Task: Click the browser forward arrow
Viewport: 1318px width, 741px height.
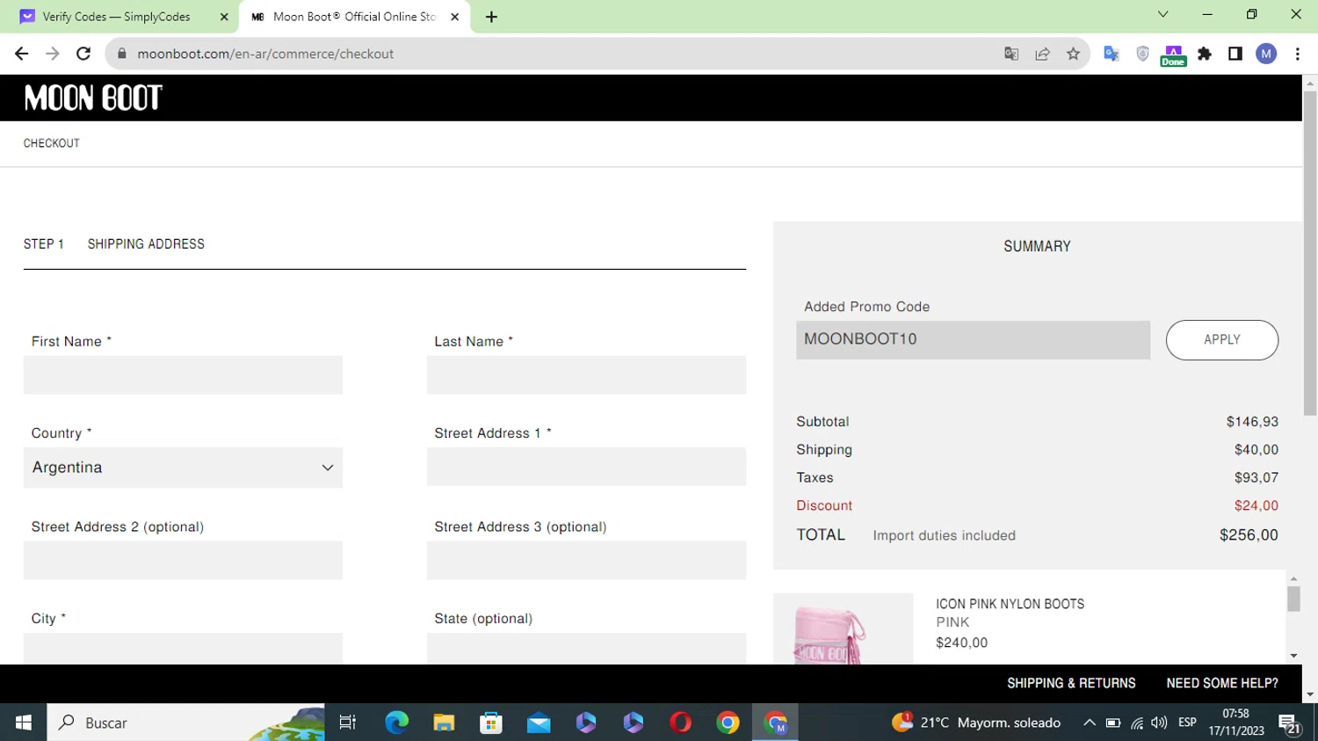Action: point(53,54)
